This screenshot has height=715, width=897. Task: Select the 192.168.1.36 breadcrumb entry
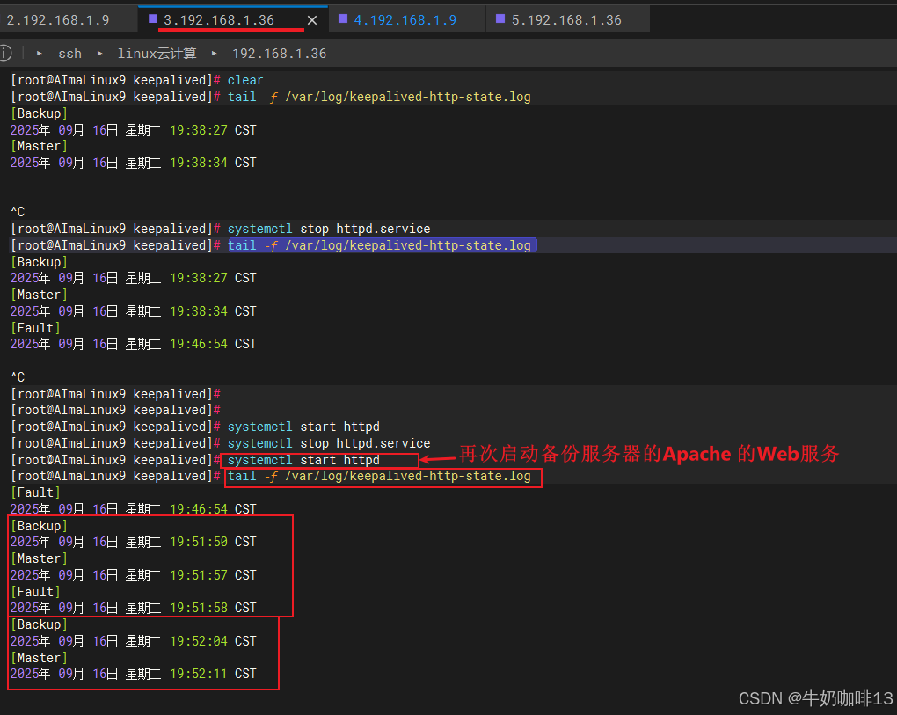coord(279,53)
